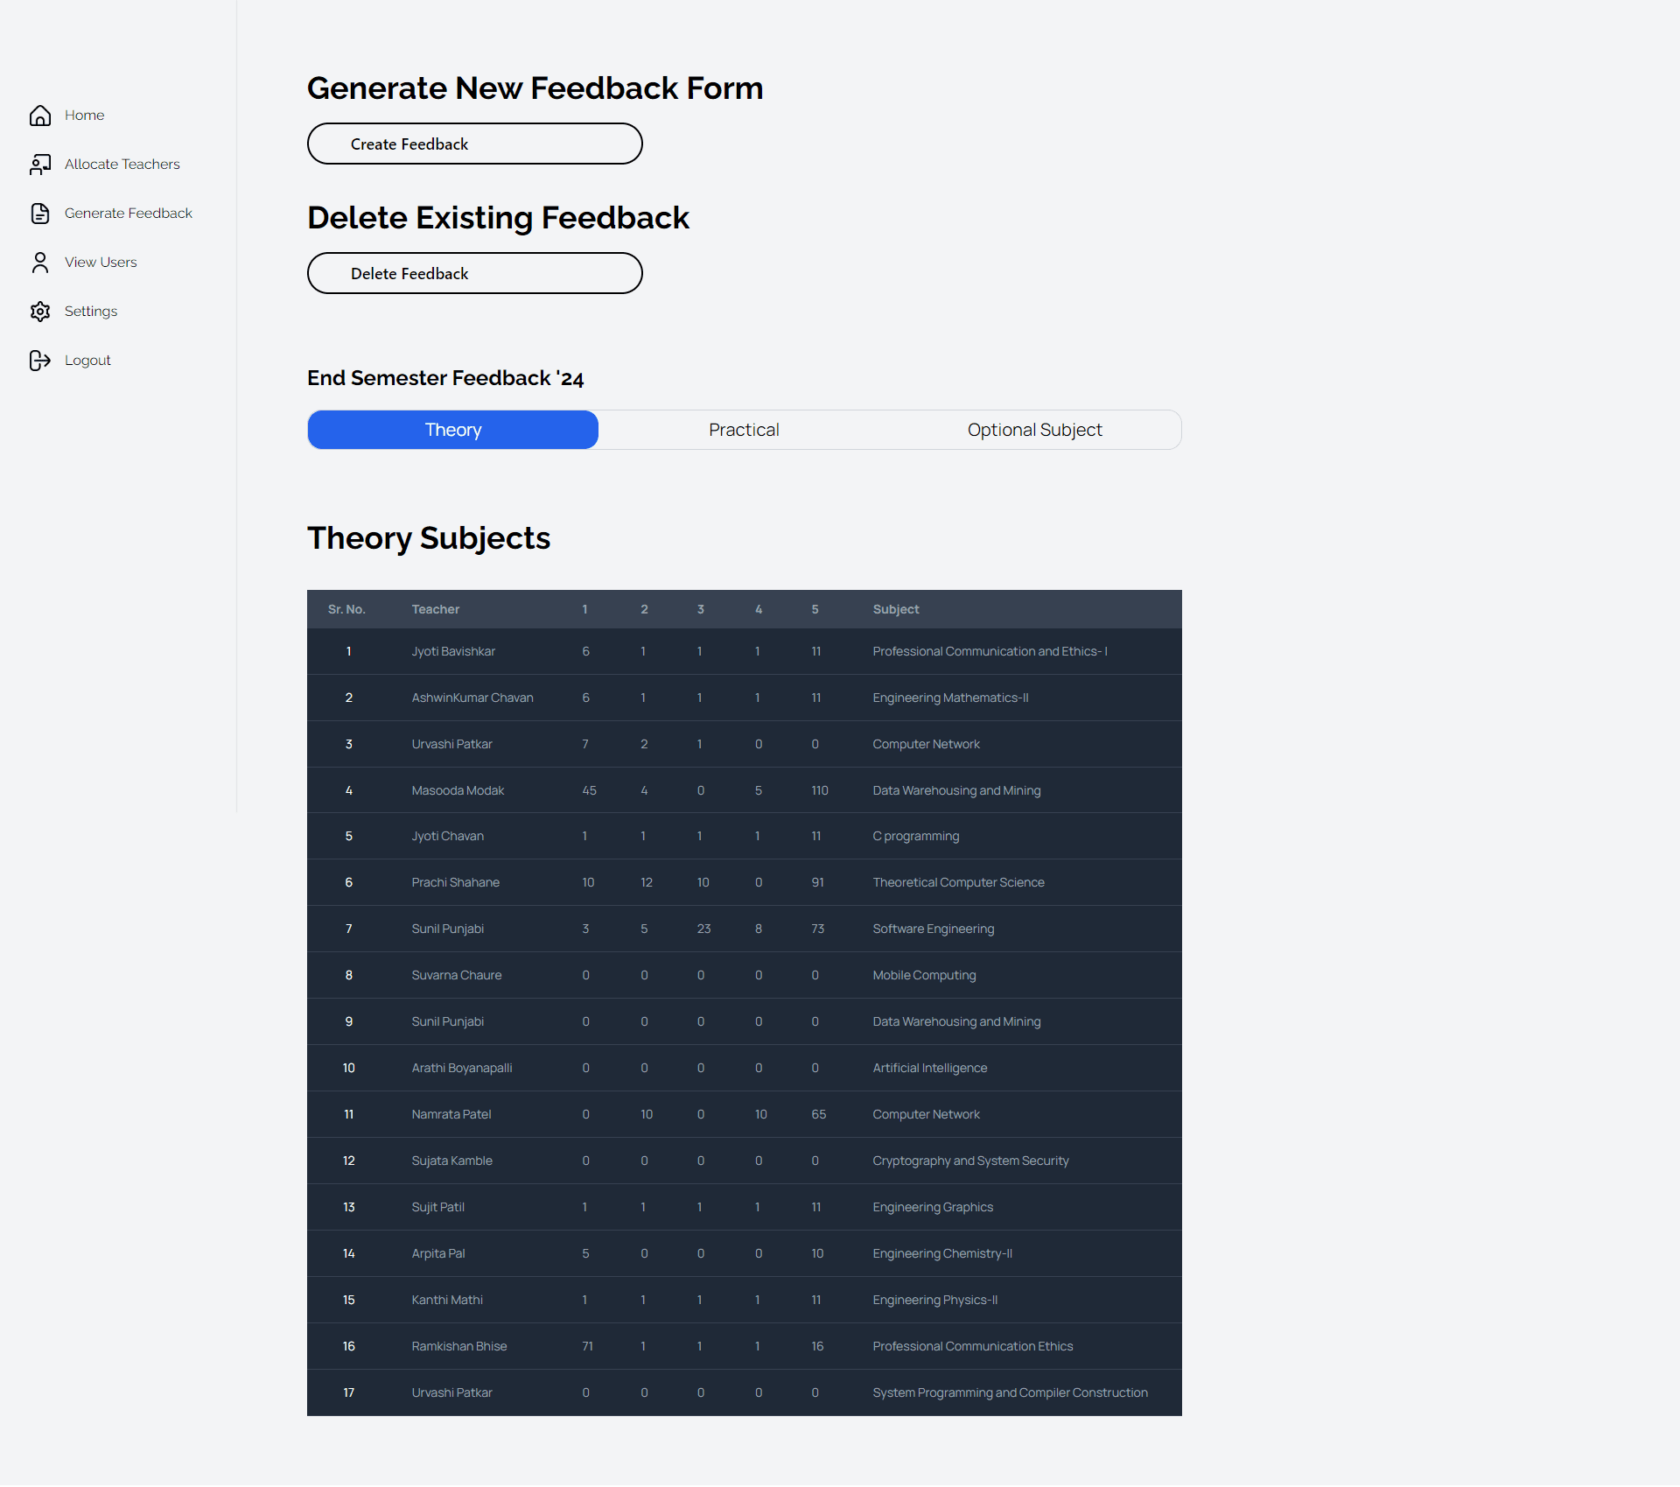Select Sunil Punjabi in row 7
The width and height of the screenshot is (1680, 1487).
point(447,929)
